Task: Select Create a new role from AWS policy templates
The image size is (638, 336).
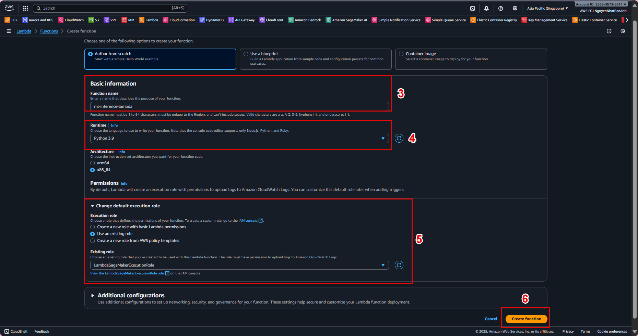Action: (93, 241)
